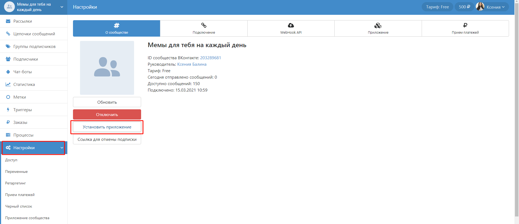
Task: Open the community ID link 203289681
Action: pyautogui.click(x=211, y=58)
